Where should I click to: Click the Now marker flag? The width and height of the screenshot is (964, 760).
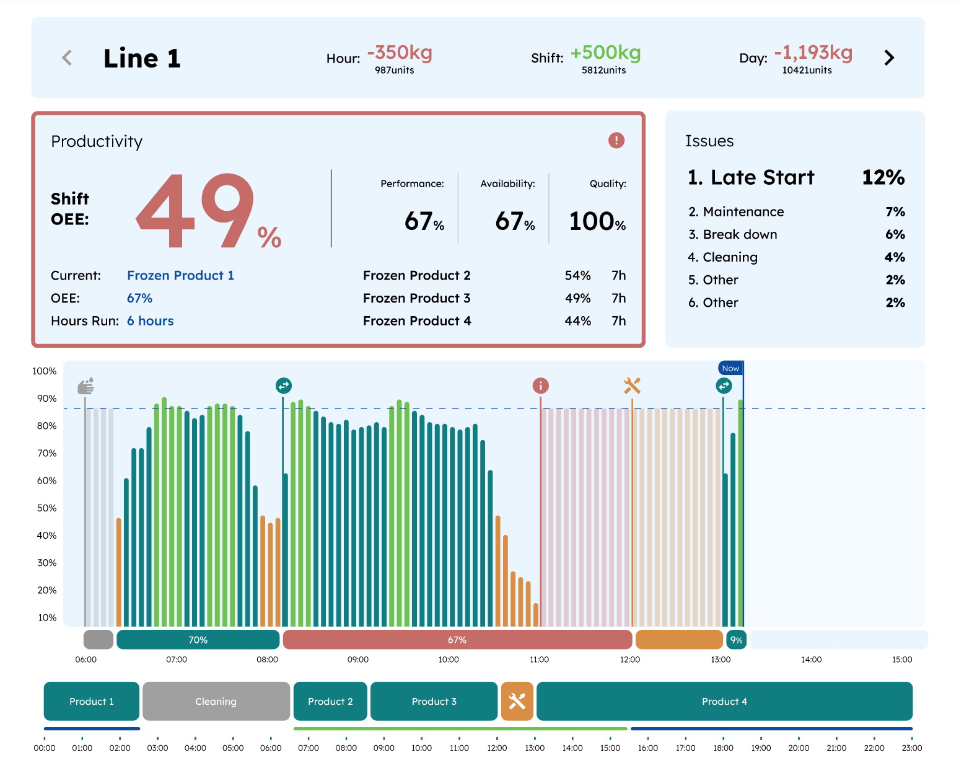pyautogui.click(x=730, y=368)
